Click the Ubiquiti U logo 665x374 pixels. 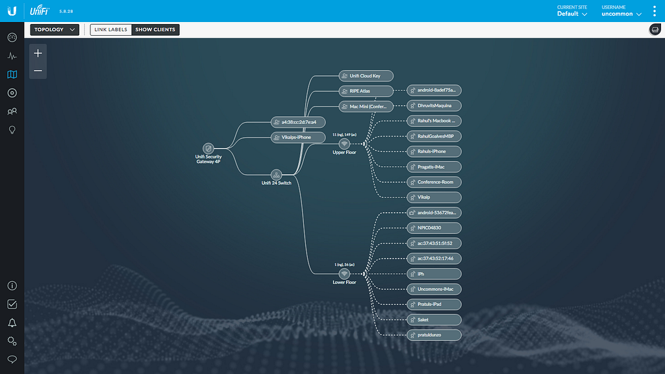pyautogui.click(x=12, y=11)
